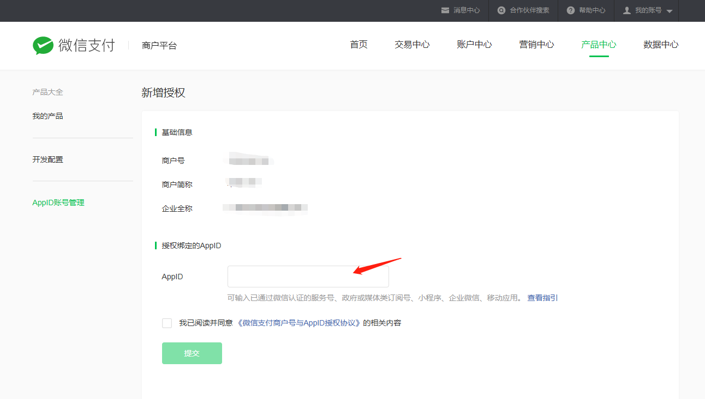
Task: Click the 商户平台 label in header
Action: (159, 46)
